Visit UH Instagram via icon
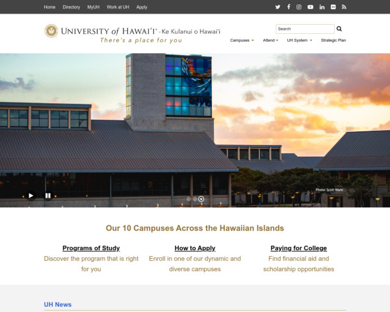This screenshot has width=390, height=312. [299, 6]
